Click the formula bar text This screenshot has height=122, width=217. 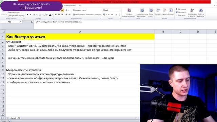pos(59,22)
